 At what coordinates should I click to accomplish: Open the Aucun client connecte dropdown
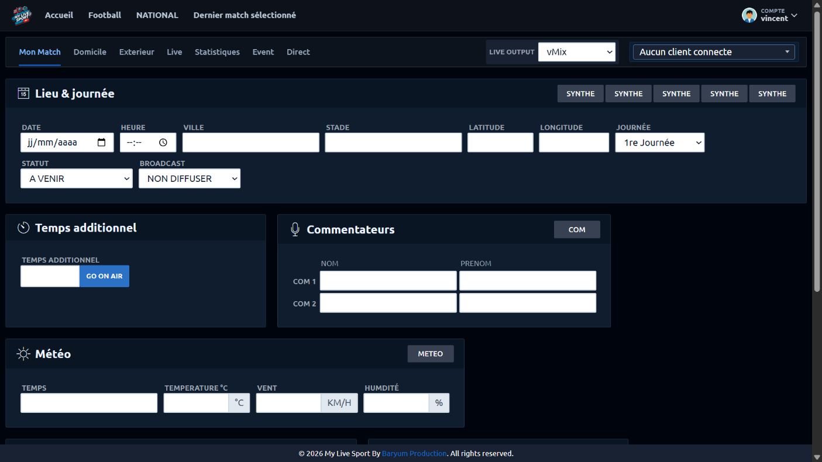714,52
